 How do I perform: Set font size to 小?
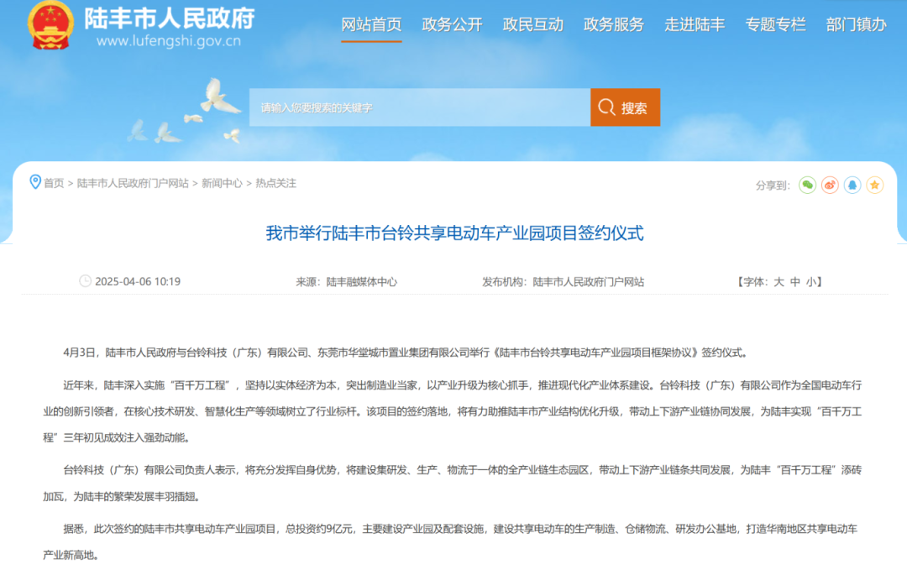[811, 282]
